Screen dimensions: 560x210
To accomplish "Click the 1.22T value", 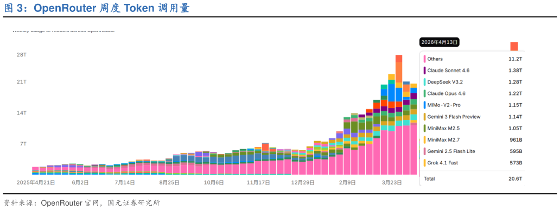I will (x=516, y=93).
